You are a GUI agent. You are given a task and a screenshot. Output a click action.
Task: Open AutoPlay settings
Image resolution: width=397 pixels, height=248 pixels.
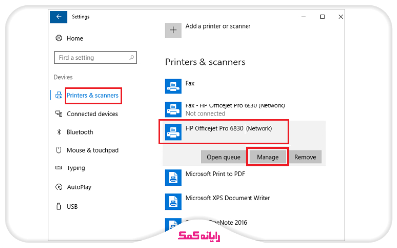(x=79, y=187)
